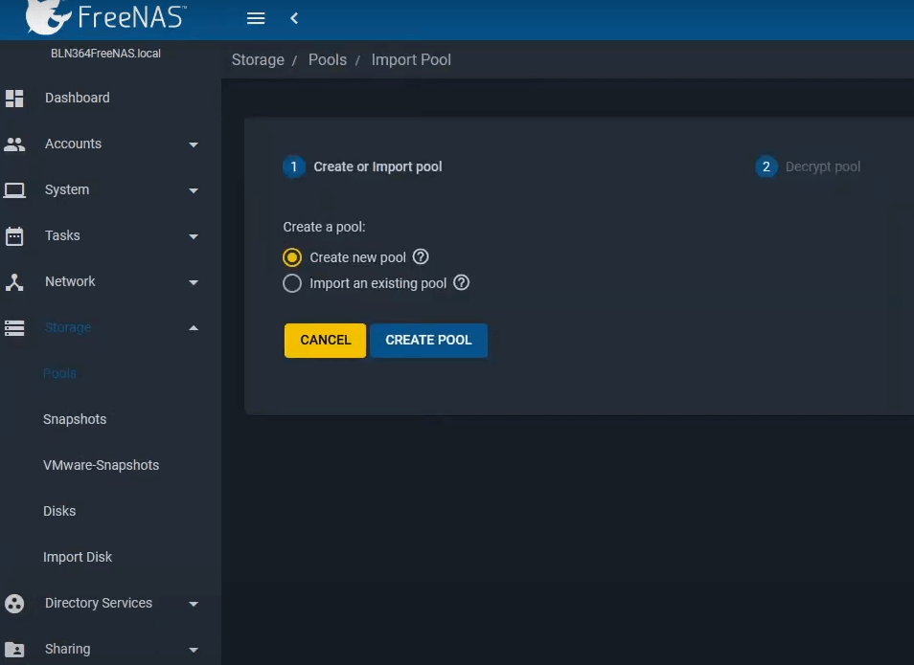The width and height of the screenshot is (914, 665).
Task: Select Import an existing pool option
Action: [292, 282]
